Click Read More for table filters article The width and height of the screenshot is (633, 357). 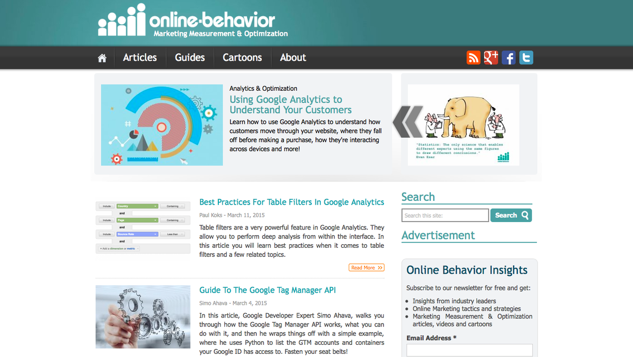[367, 268]
